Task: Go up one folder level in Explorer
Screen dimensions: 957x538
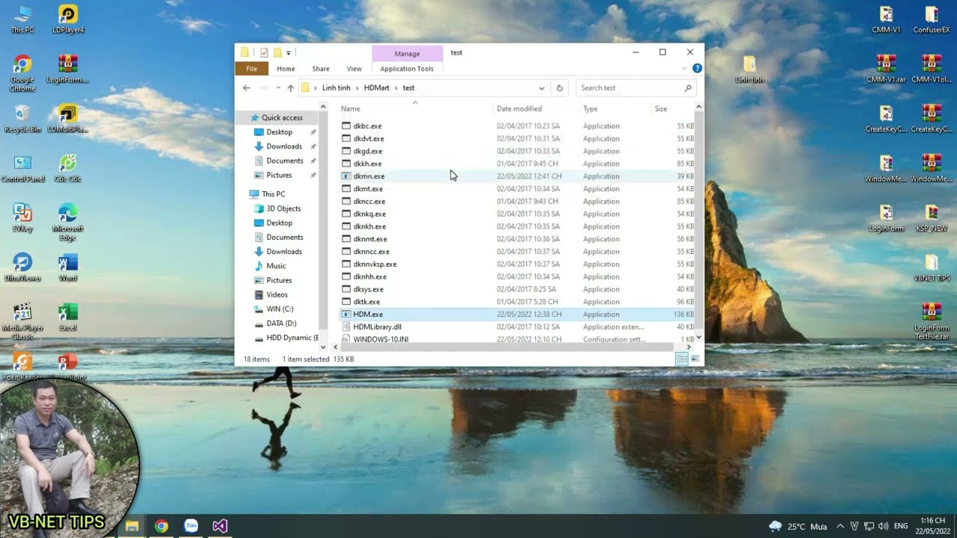Action: point(290,88)
